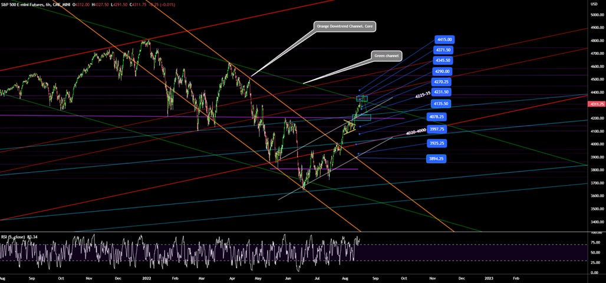Click the 4415.00 blue price label
Viewport: 606px width, 283px height.
[444, 40]
